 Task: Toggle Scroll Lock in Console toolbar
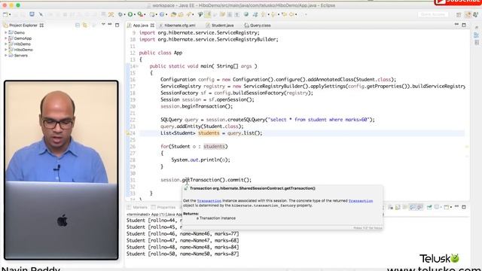[398, 208]
